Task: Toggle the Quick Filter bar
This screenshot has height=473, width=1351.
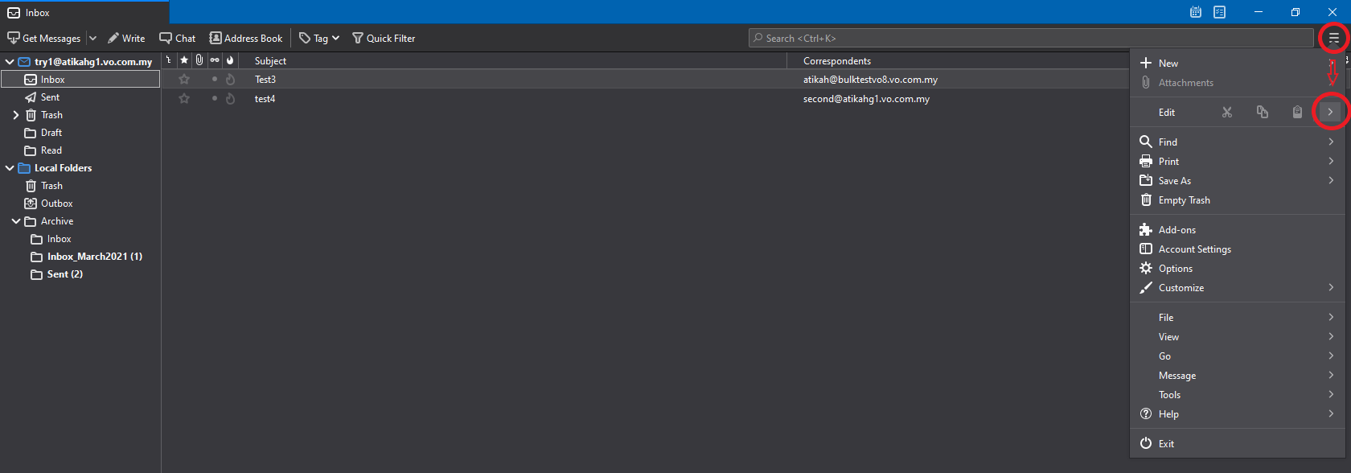Action: coord(384,38)
